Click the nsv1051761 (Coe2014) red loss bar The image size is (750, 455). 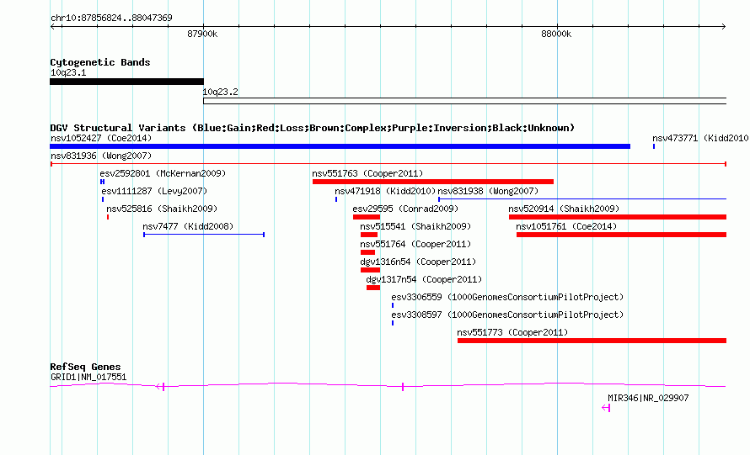(x=621, y=235)
